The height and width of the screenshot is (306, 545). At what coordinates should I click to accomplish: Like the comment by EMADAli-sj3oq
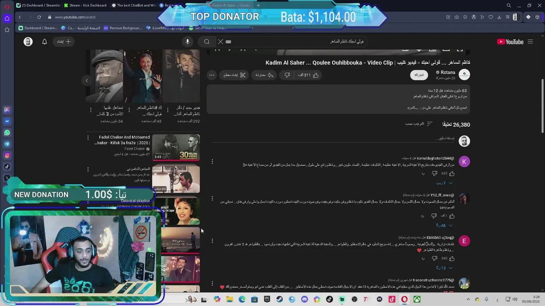452,258
